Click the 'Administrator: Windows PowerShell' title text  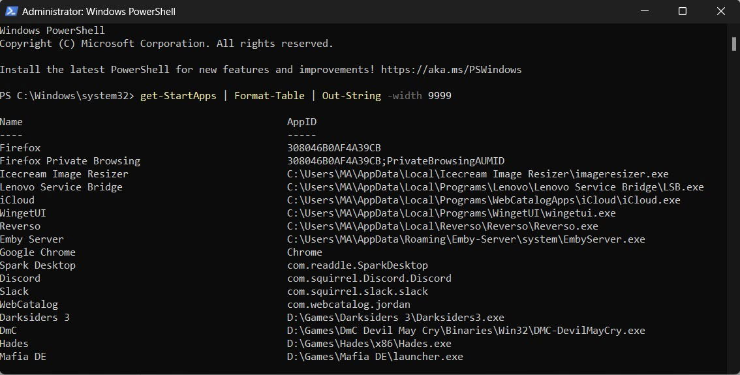click(x=99, y=11)
